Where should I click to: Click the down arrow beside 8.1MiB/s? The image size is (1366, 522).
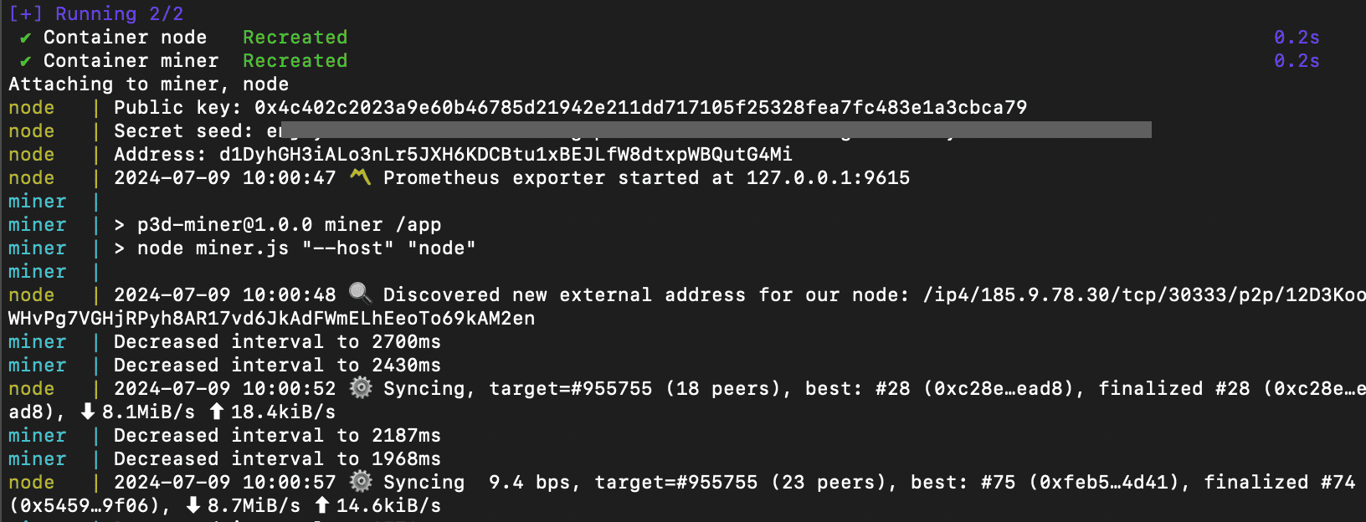pyautogui.click(x=88, y=412)
